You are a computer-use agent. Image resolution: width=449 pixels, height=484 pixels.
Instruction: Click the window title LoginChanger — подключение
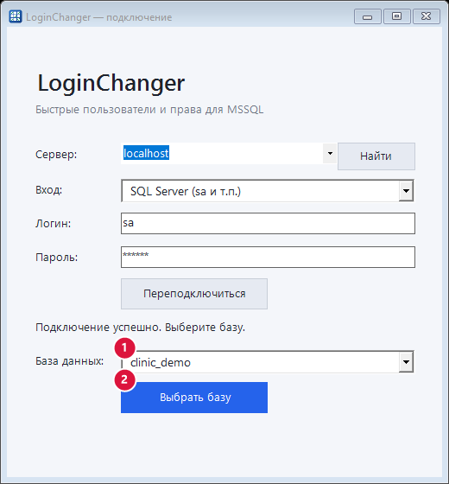point(99,17)
